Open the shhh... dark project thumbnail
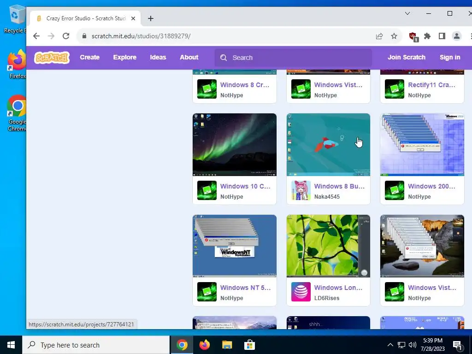 click(328, 323)
